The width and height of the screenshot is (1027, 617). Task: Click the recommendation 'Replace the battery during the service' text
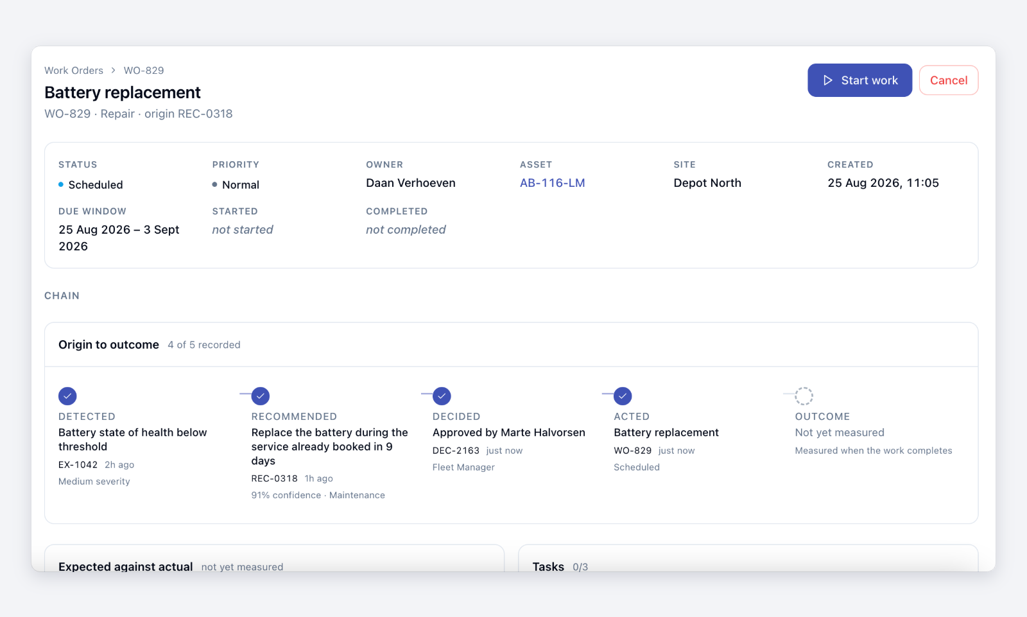330,447
